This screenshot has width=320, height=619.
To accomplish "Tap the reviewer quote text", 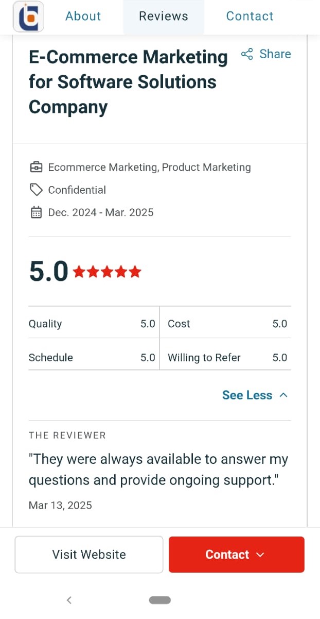I will coord(158,470).
